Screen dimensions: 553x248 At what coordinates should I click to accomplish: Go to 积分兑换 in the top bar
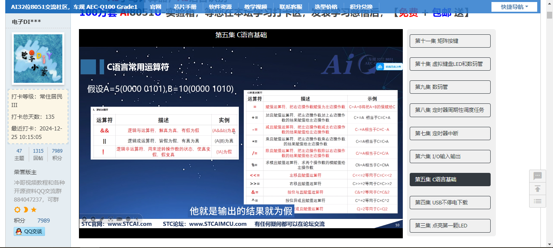pos(361,7)
